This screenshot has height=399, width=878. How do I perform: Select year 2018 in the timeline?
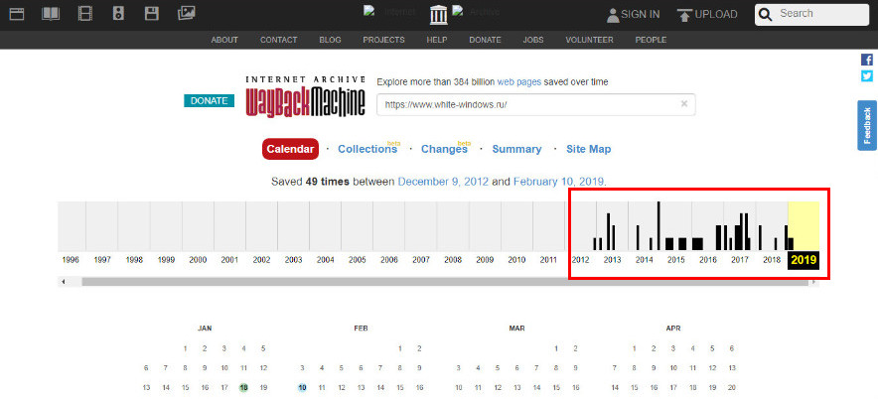coord(772,260)
